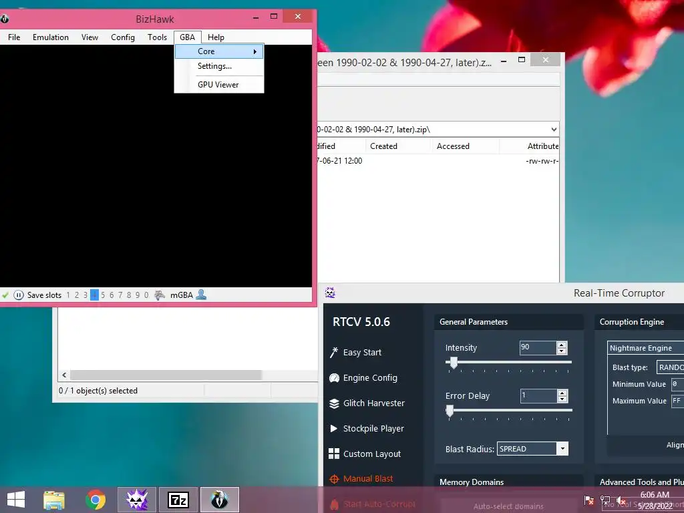The image size is (684, 513).
Task: Open the Config menu in BizHawk
Action: tap(123, 37)
